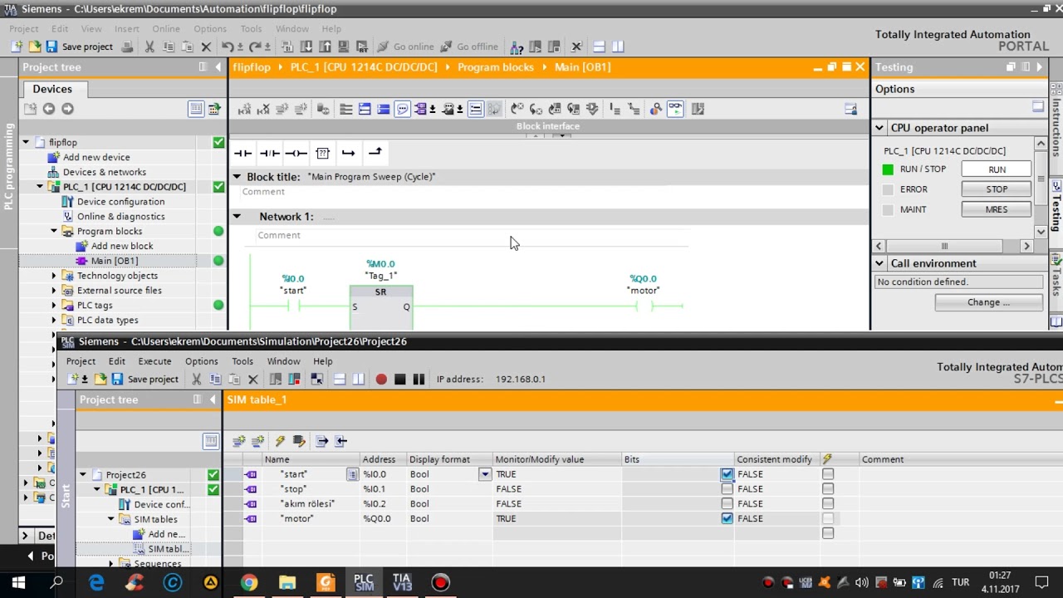1063x598 pixels.
Task: Insert a normally open contact
Action: coord(242,153)
